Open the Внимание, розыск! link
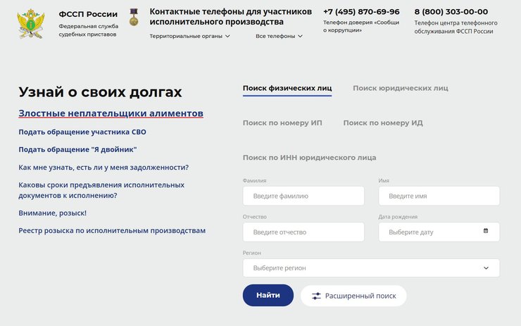The height and width of the screenshot is (326, 521). coord(52,213)
